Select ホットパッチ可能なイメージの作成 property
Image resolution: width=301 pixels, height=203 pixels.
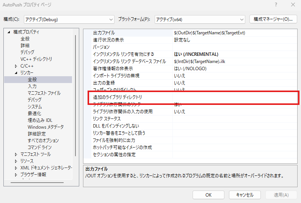tap(122, 148)
